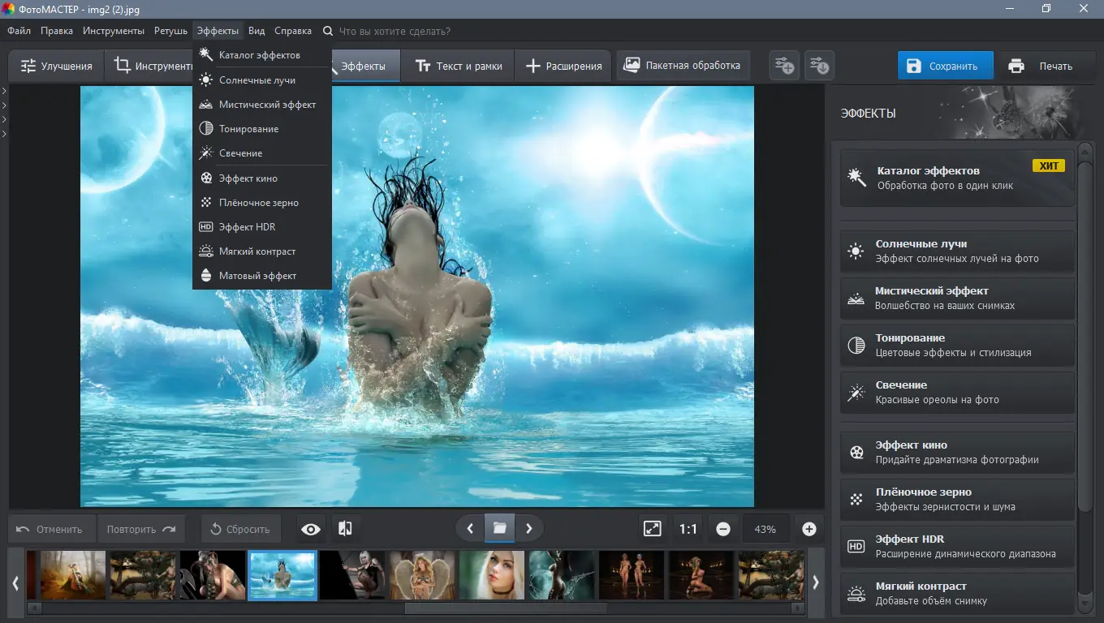The width and height of the screenshot is (1104, 623).
Task: Set zoom to 1:1 scale
Action: [688, 529]
